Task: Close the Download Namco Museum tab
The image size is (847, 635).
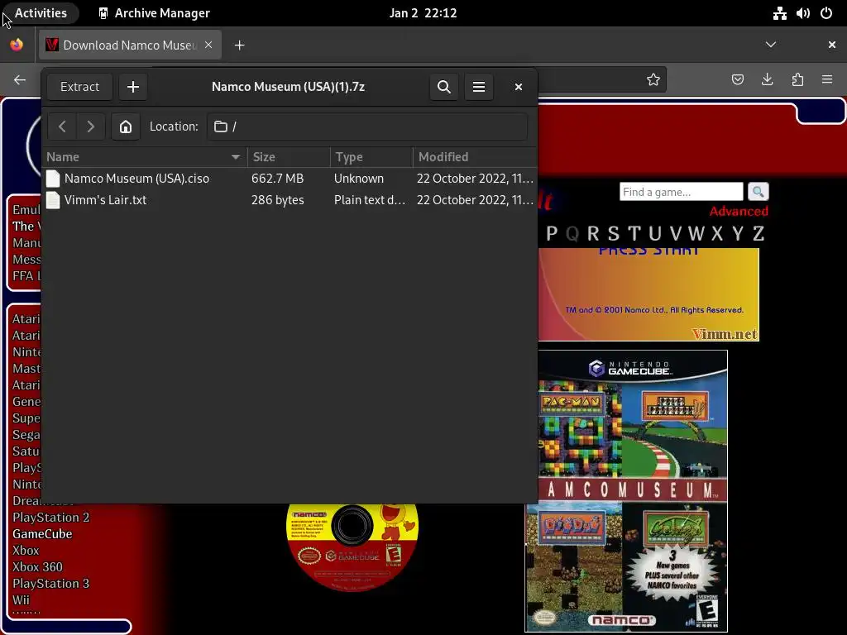Action: coord(208,45)
